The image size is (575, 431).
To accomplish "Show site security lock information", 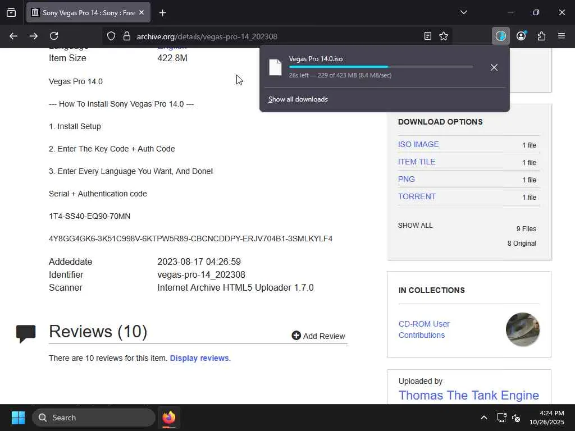I will [127, 36].
